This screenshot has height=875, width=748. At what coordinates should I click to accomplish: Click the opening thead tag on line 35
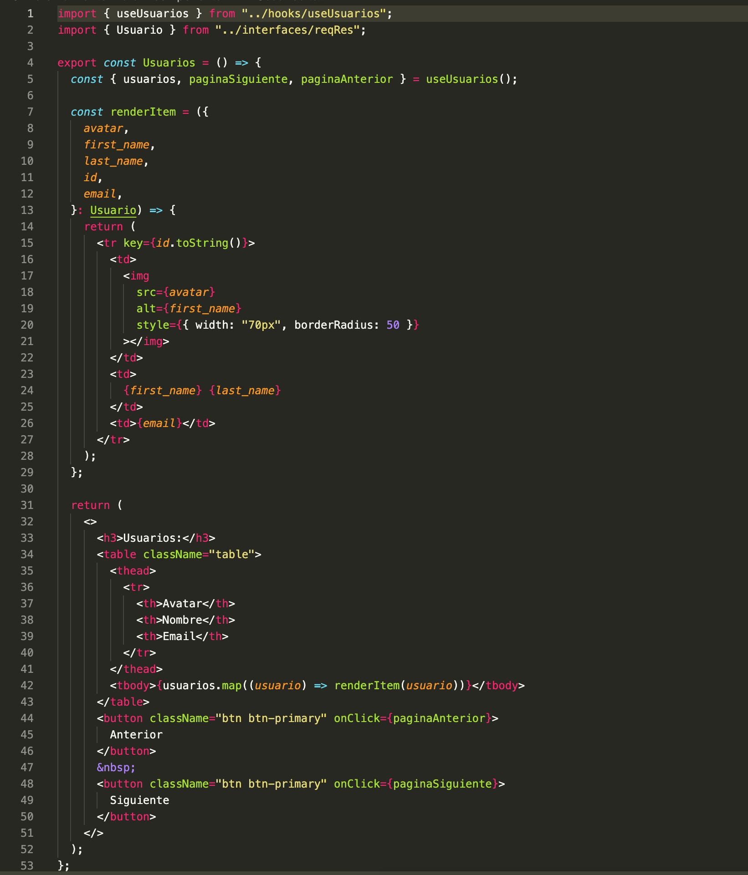[133, 571]
